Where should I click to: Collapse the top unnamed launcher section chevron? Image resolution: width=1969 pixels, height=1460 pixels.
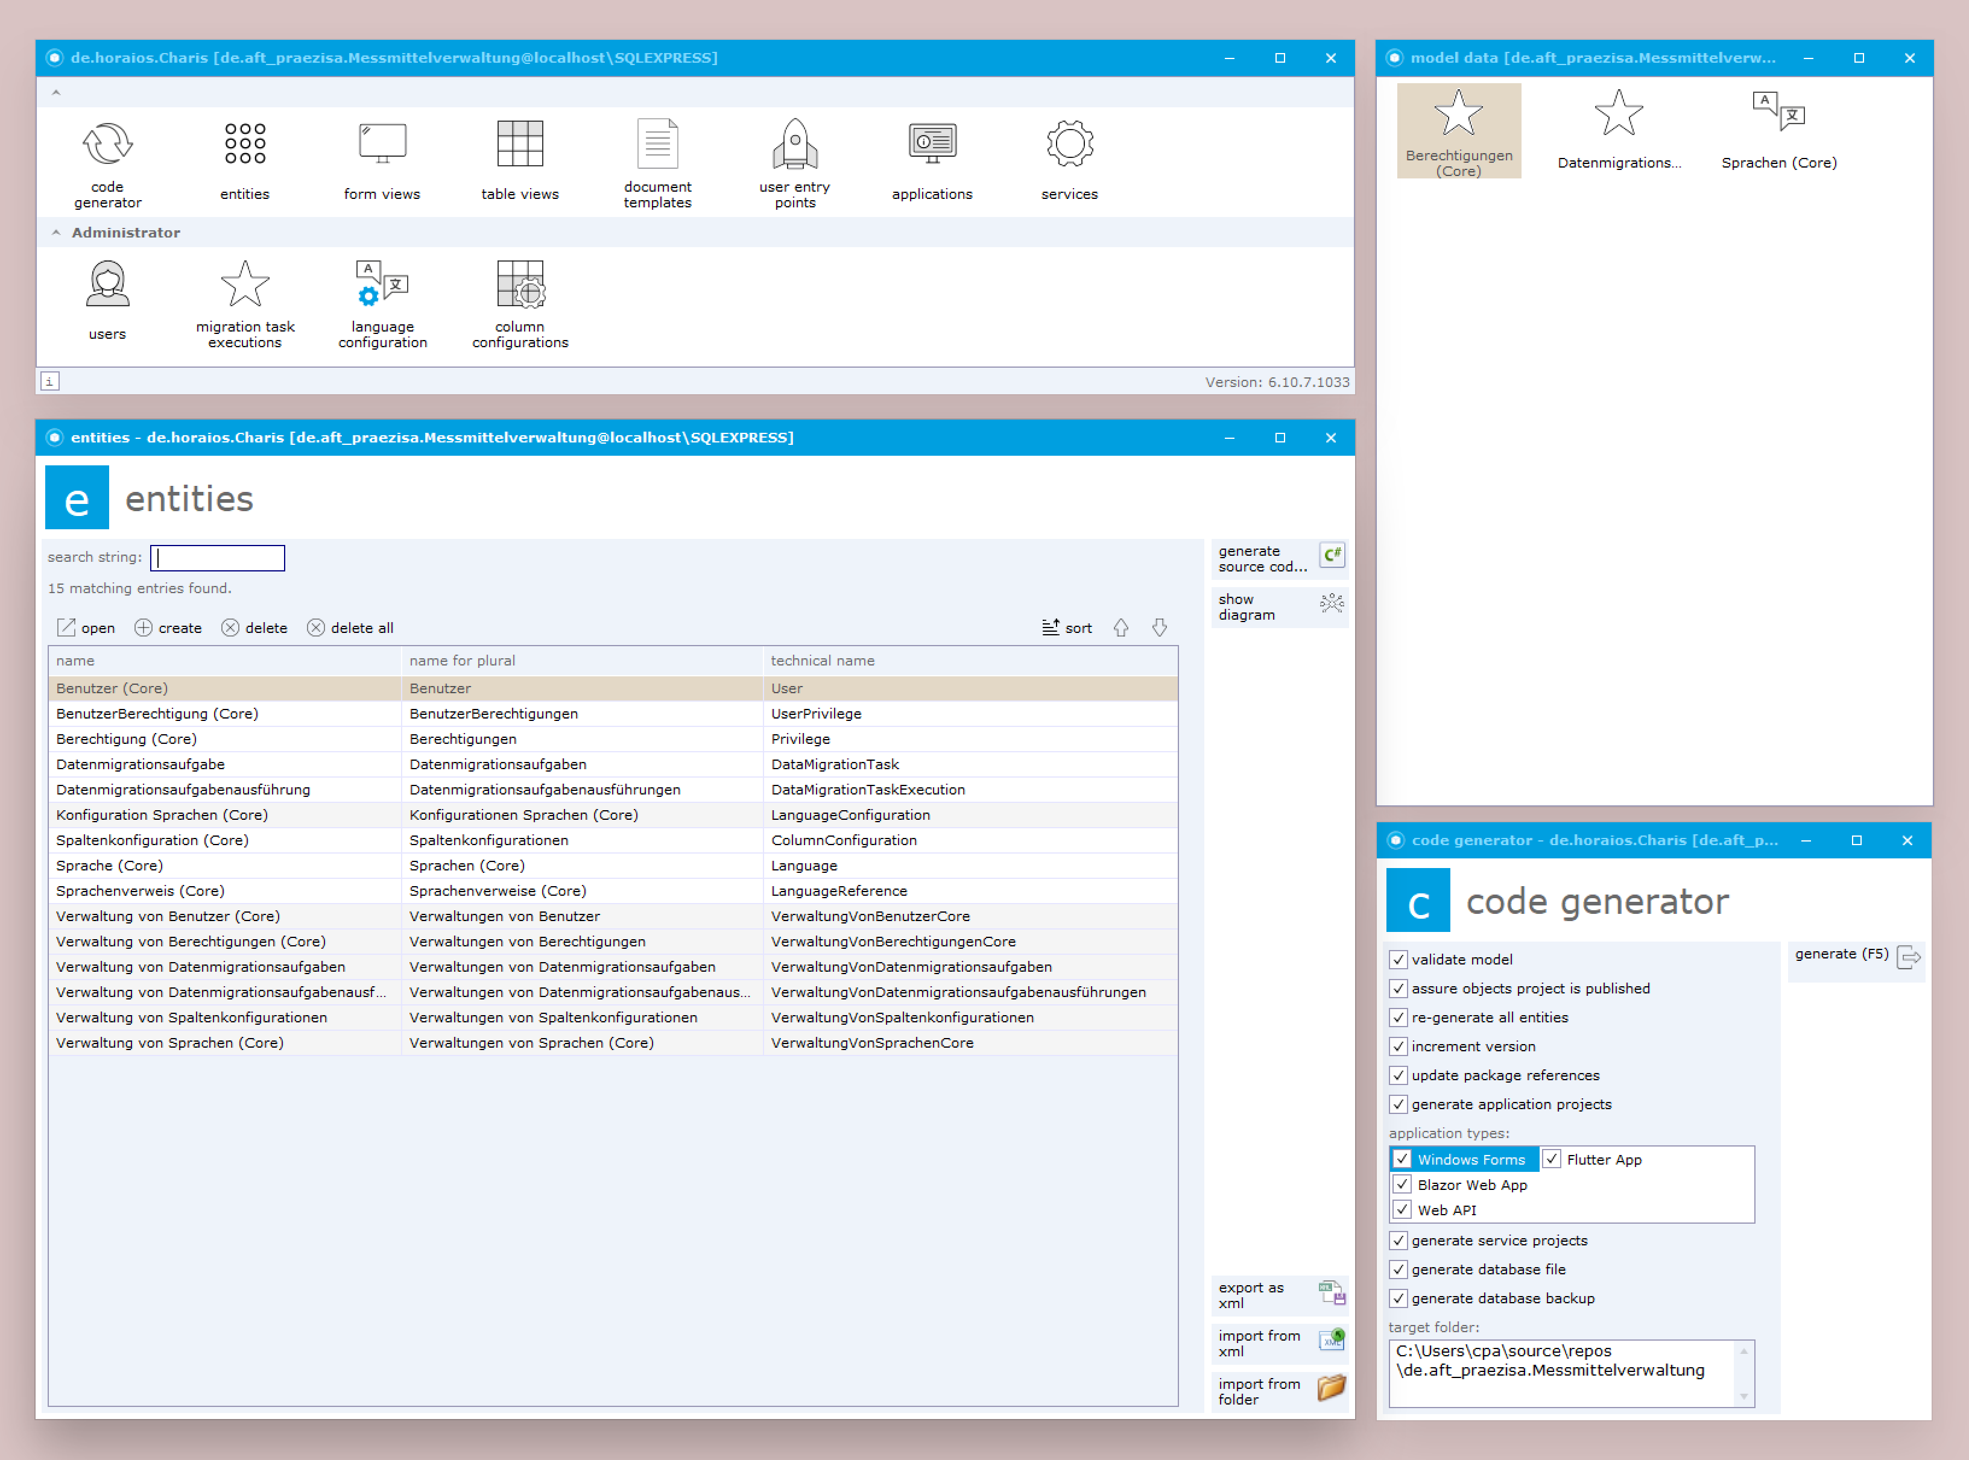coord(57,92)
